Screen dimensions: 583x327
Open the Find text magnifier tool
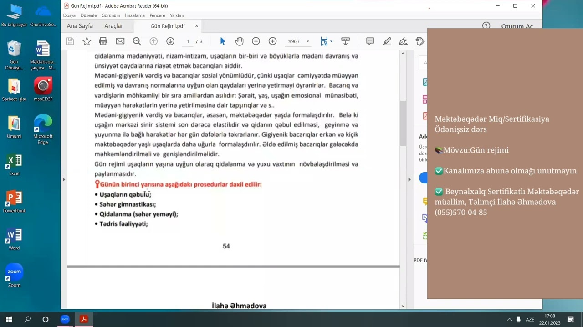coord(137,41)
